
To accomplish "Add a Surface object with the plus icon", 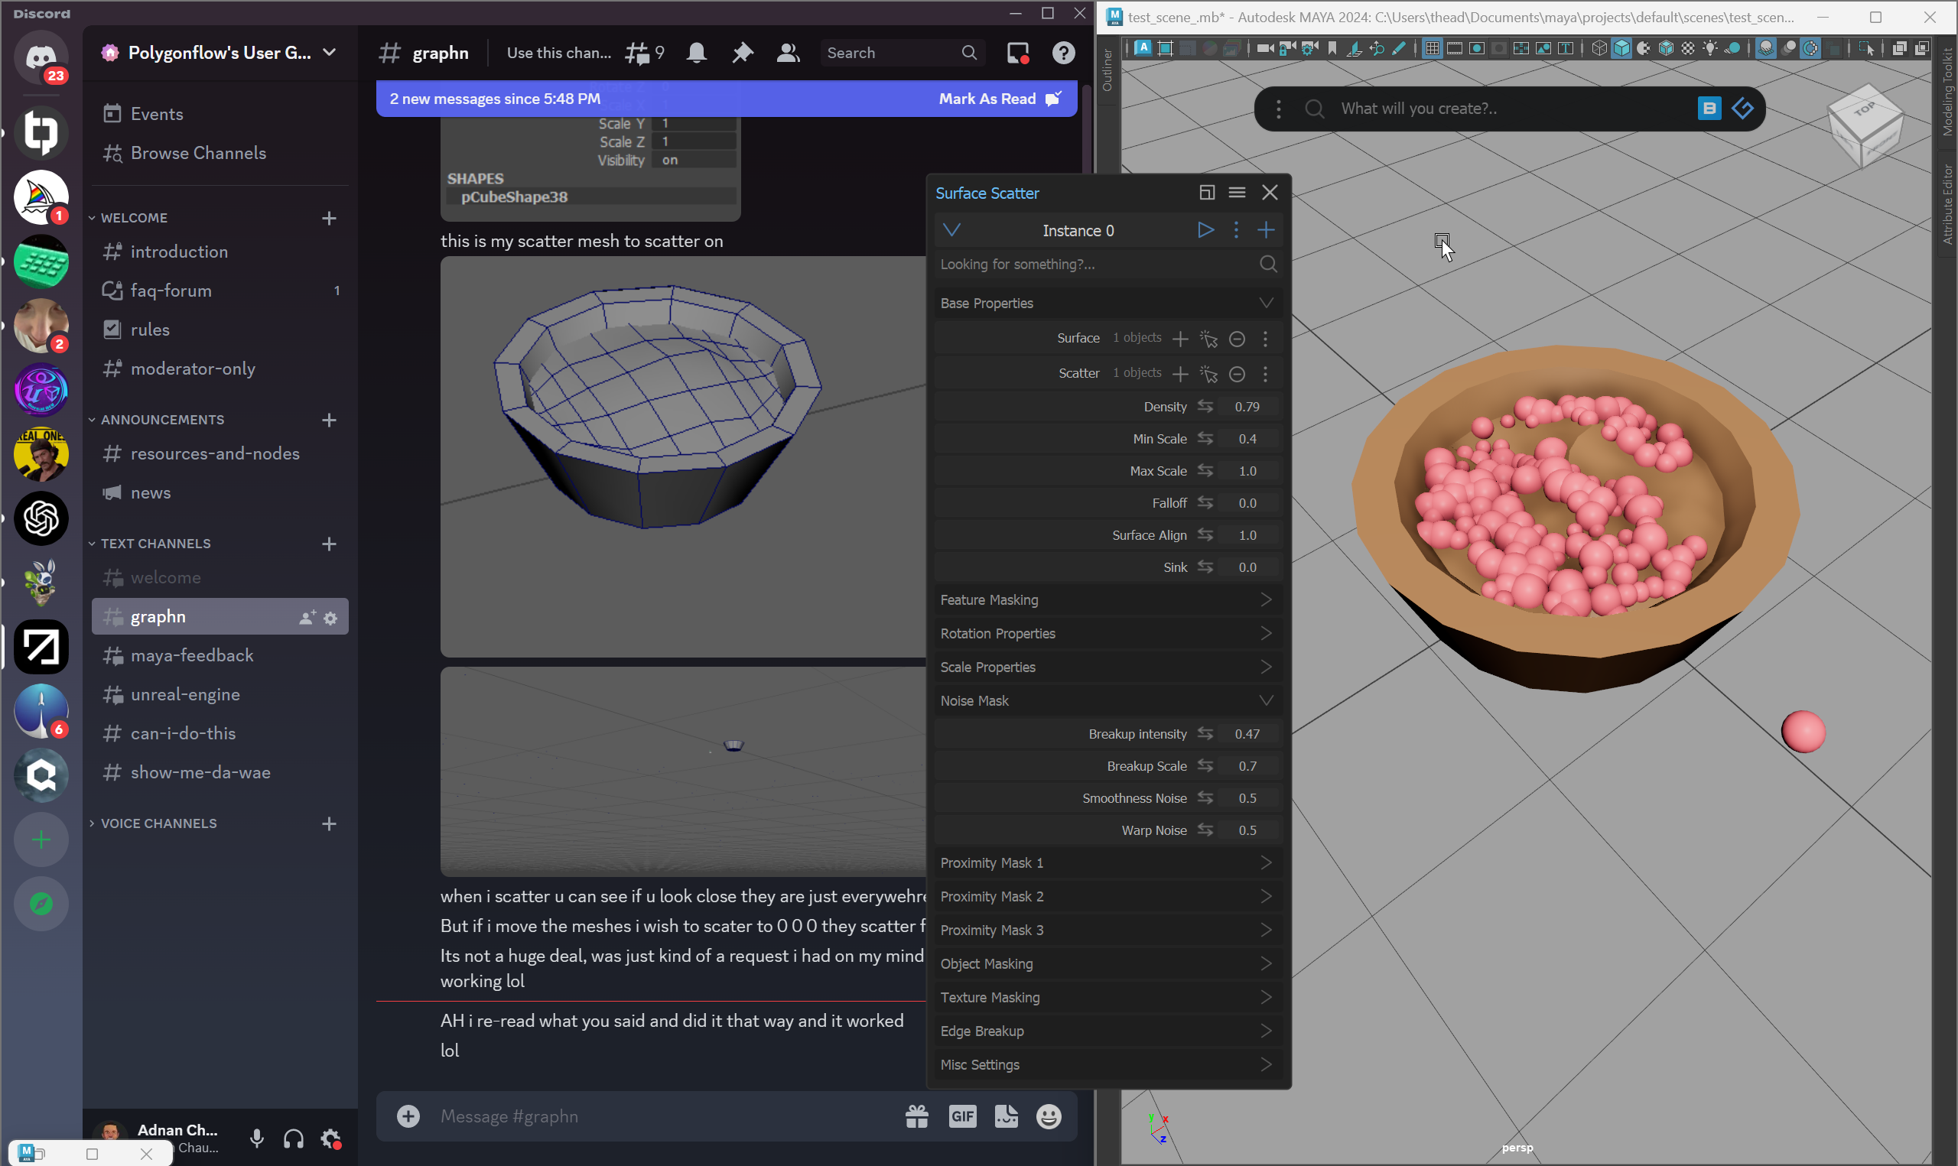I will (x=1179, y=339).
